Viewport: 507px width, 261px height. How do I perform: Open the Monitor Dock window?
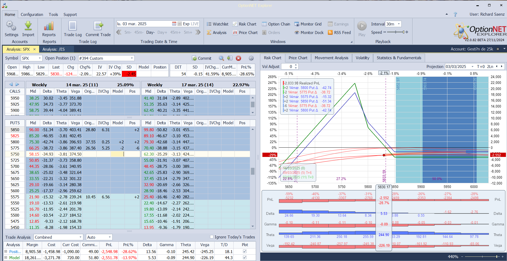coord(309,33)
